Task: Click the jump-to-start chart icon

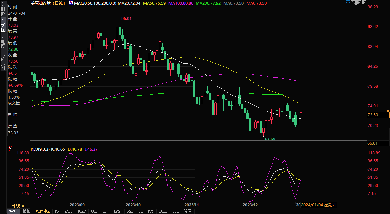Action: click(x=353, y=3)
